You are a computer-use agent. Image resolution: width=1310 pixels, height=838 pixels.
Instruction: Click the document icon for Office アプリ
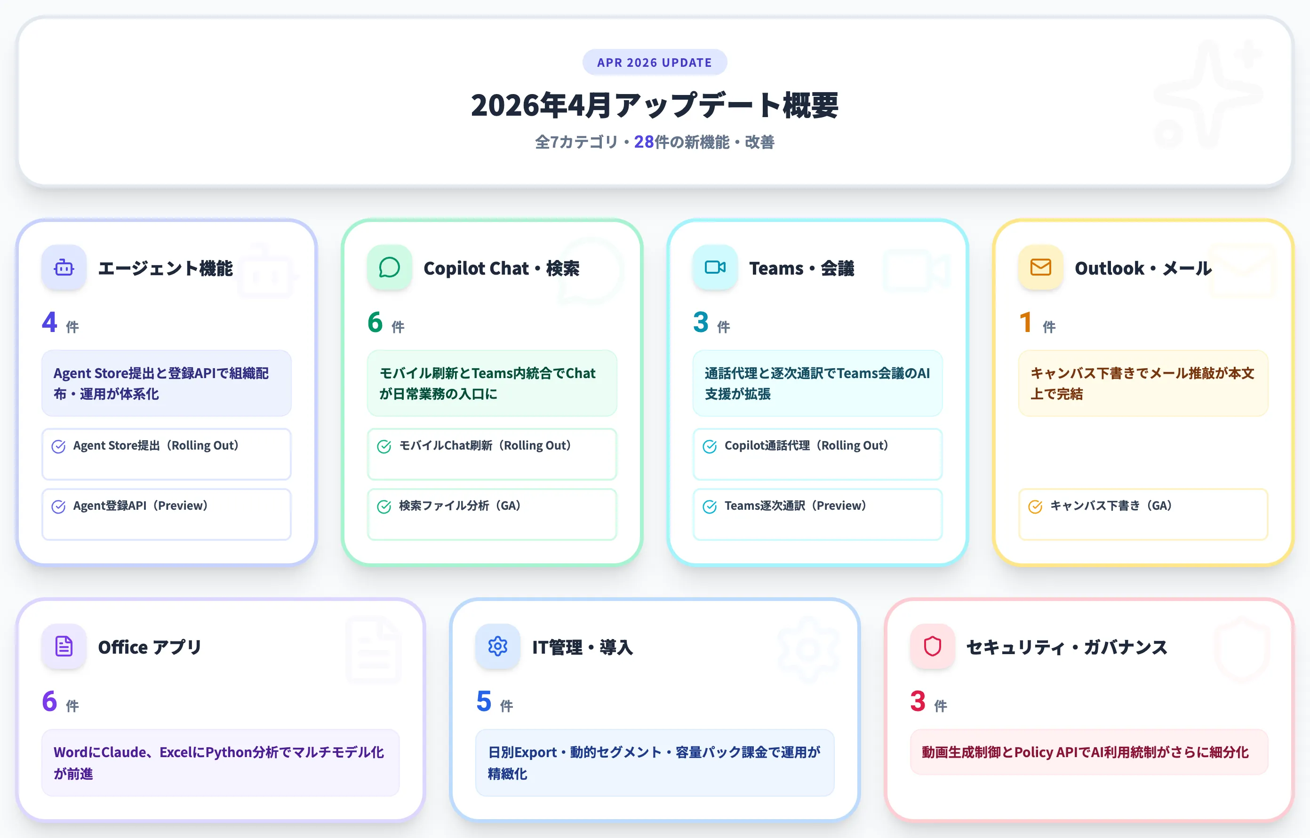(64, 647)
